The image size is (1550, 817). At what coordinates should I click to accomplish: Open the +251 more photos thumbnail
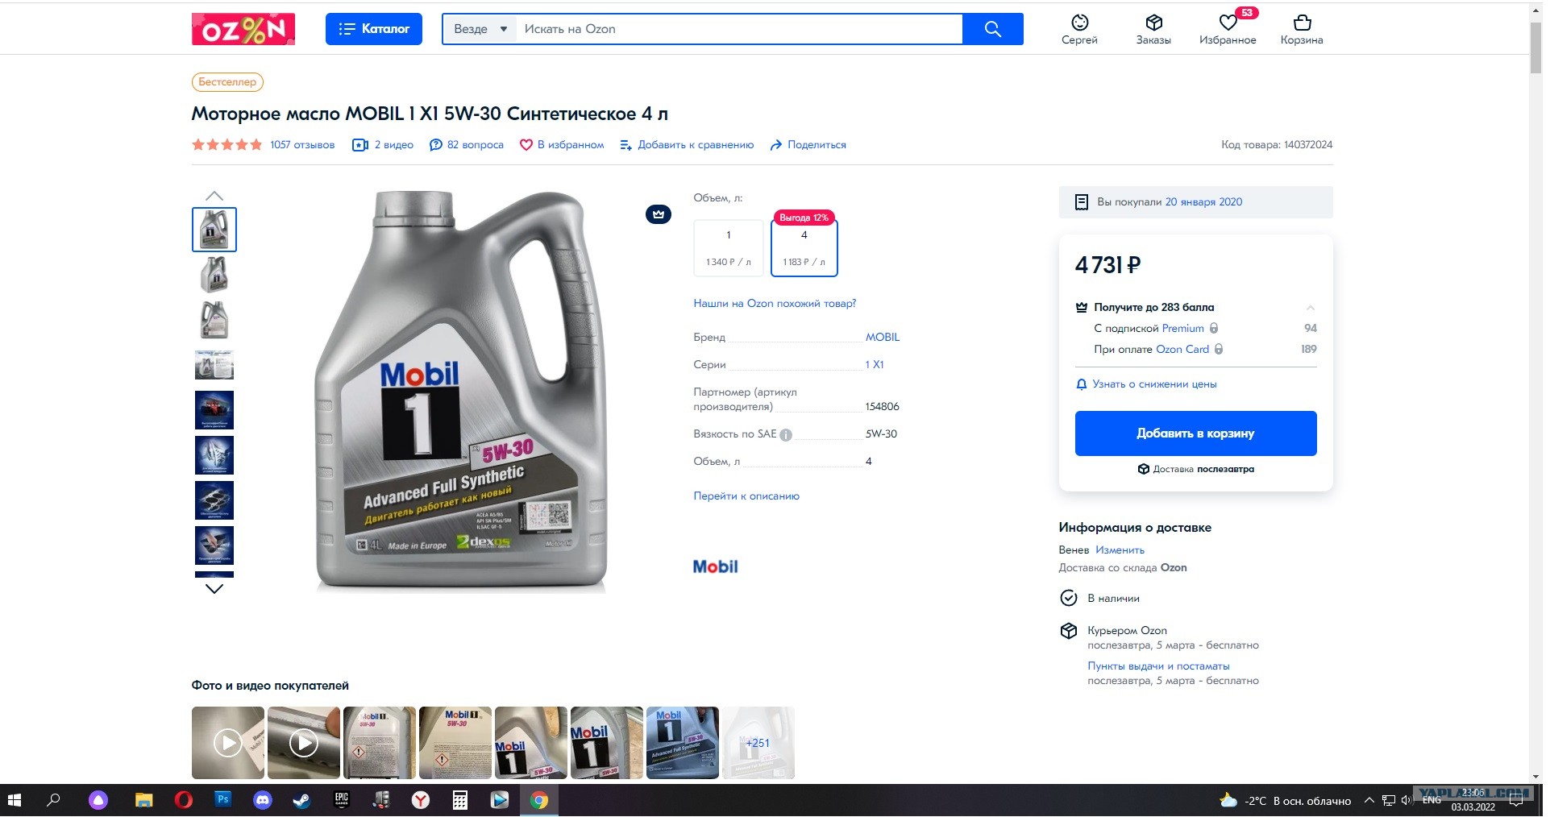758,743
